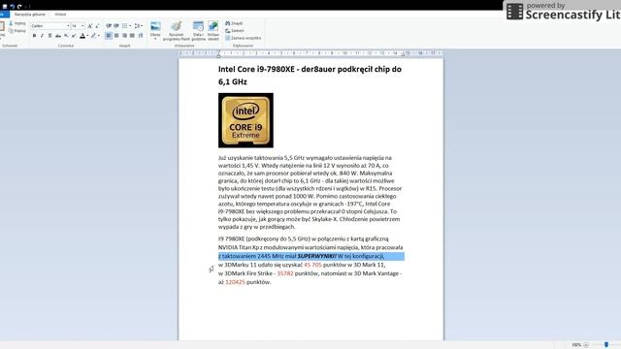
Task: Open the Narzędzia główne ribbon tab
Action: coord(30,15)
